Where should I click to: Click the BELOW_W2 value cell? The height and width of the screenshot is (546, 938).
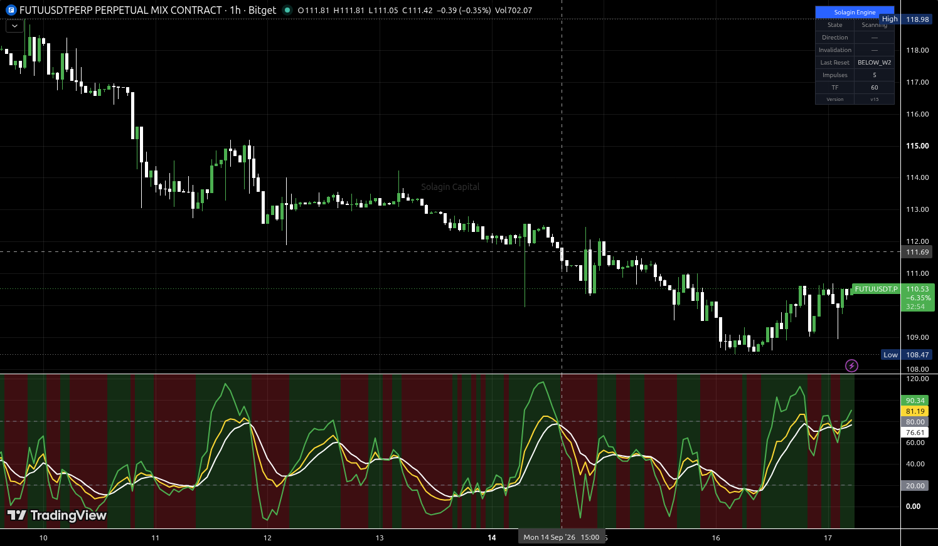tap(875, 63)
